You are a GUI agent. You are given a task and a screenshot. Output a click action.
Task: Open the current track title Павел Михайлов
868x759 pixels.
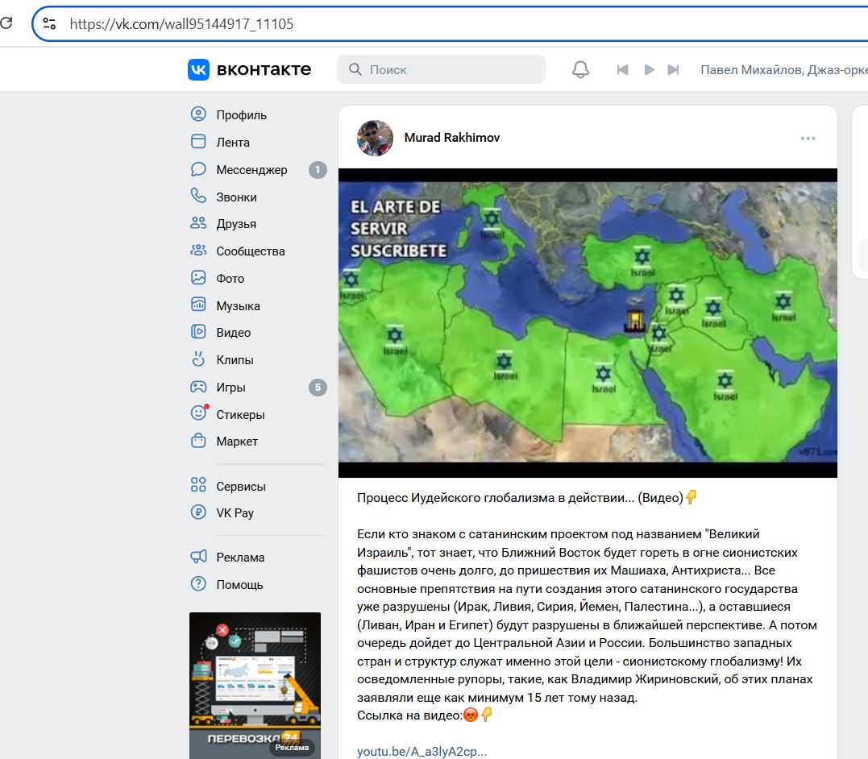point(784,70)
